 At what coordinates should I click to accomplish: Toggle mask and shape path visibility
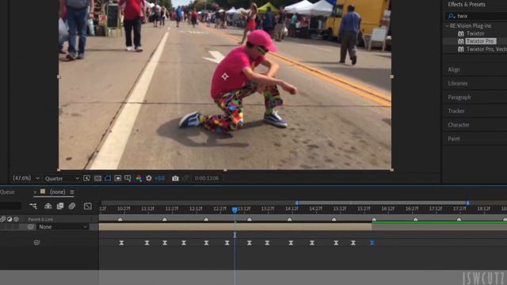(108, 178)
